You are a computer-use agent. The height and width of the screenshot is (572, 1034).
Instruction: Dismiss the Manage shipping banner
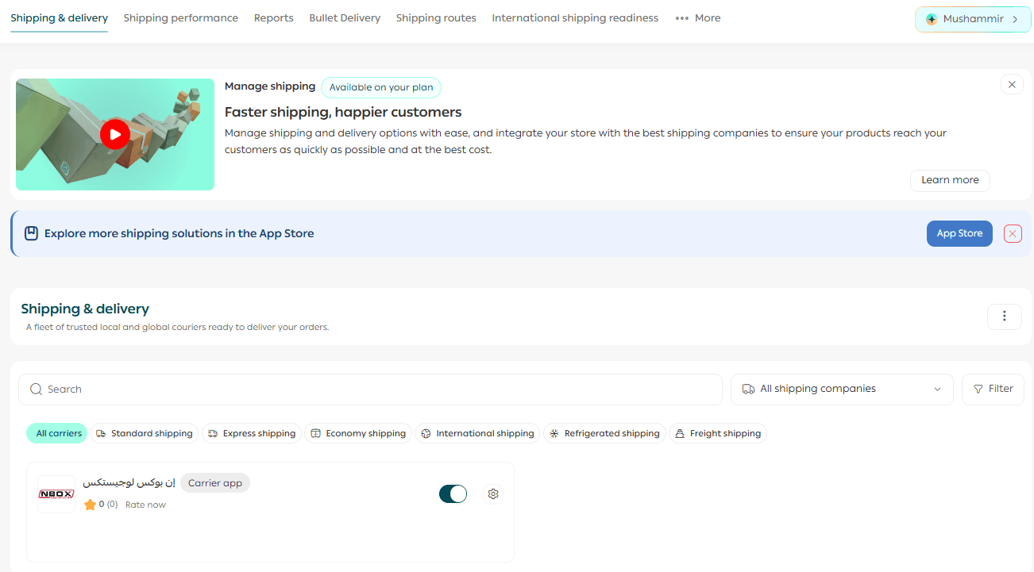(x=1012, y=84)
